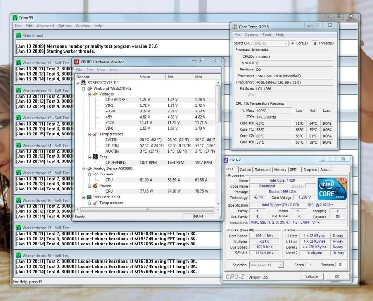Switch to the Mainboard tab in CPU-Z
Image resolution: width=373 pixels, height=301 pixels.
point(262,170)
